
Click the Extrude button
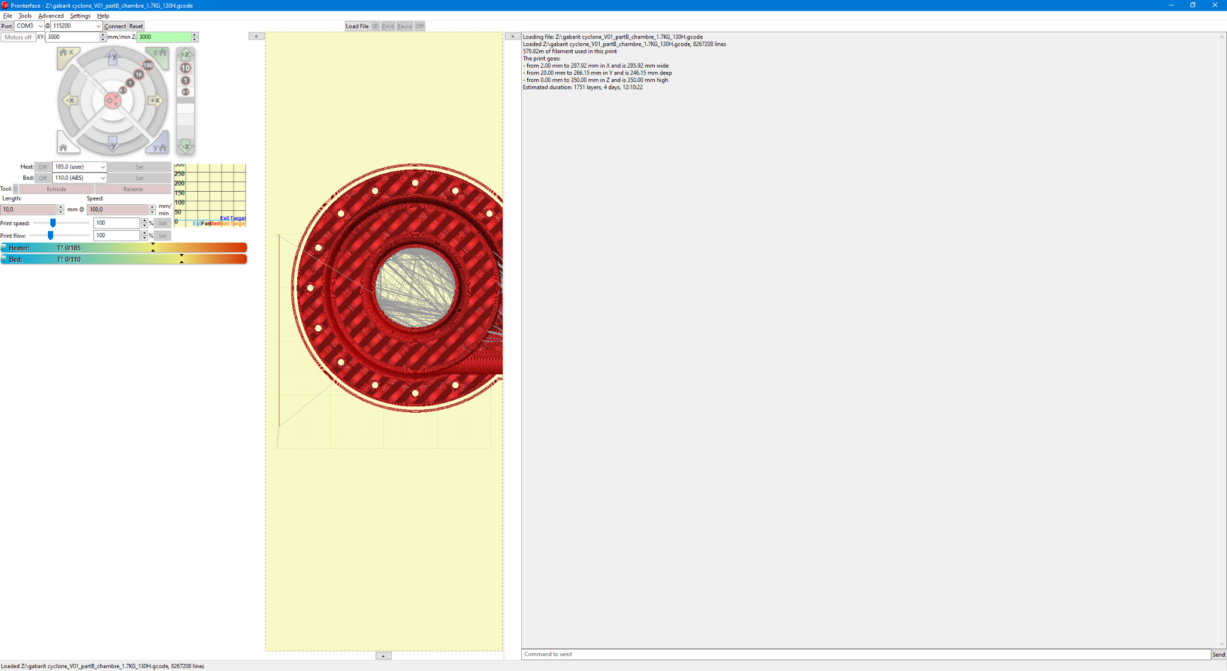56,189
